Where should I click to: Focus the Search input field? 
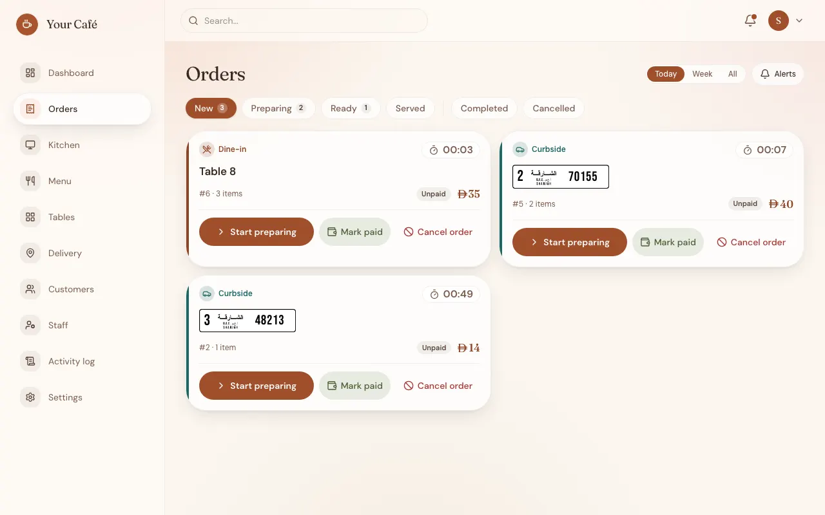304,21
